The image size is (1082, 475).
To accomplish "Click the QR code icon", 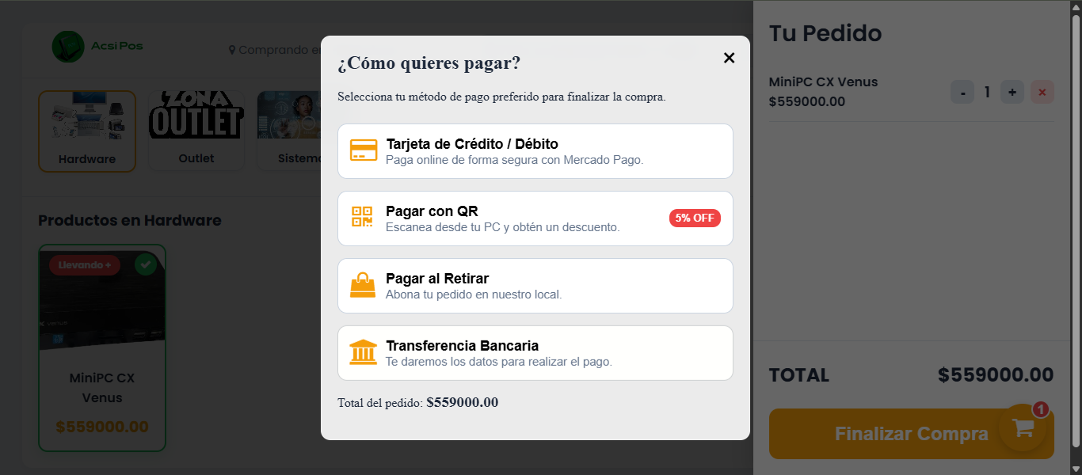I will coord(362,217).
